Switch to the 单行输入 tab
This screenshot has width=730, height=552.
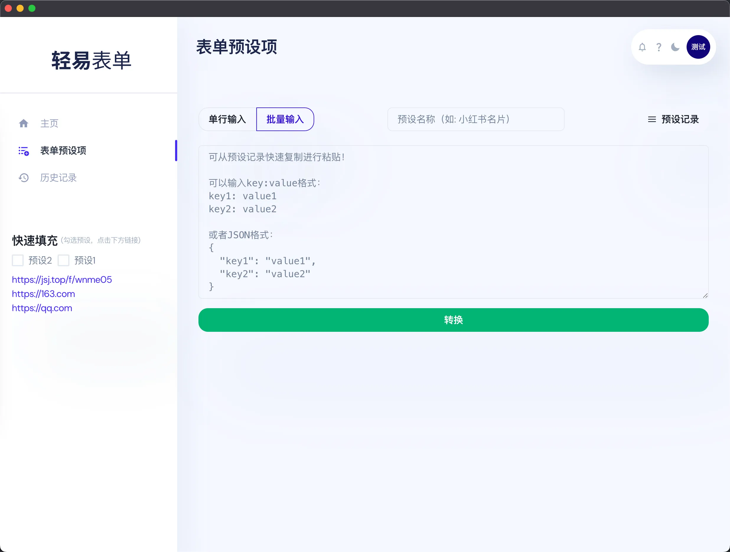click(227, 119)
